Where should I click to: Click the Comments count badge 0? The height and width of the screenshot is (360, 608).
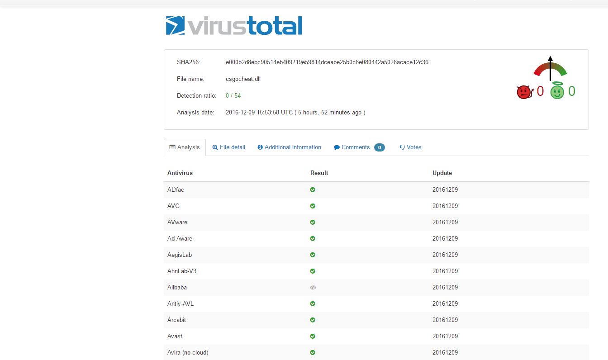click(380, 147)
